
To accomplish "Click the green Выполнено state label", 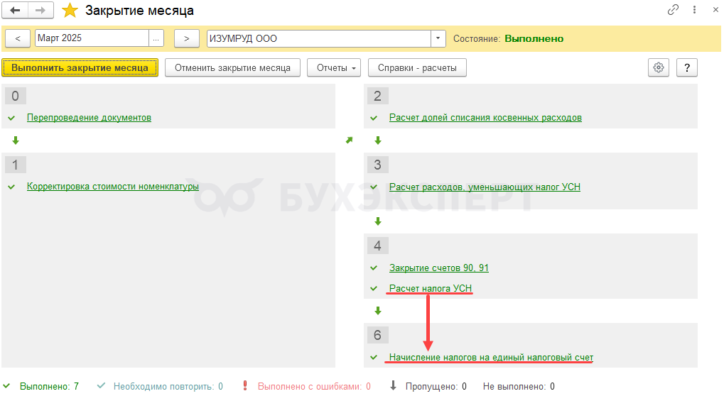I will tap(534, 39).
